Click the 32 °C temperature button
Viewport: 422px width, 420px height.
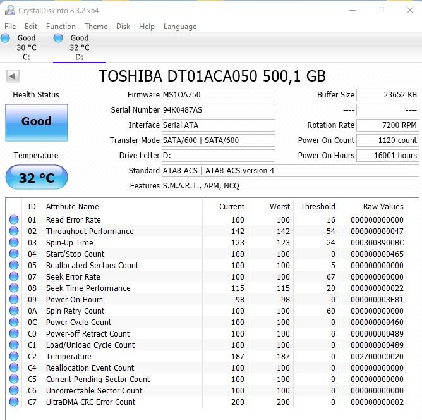37,178
